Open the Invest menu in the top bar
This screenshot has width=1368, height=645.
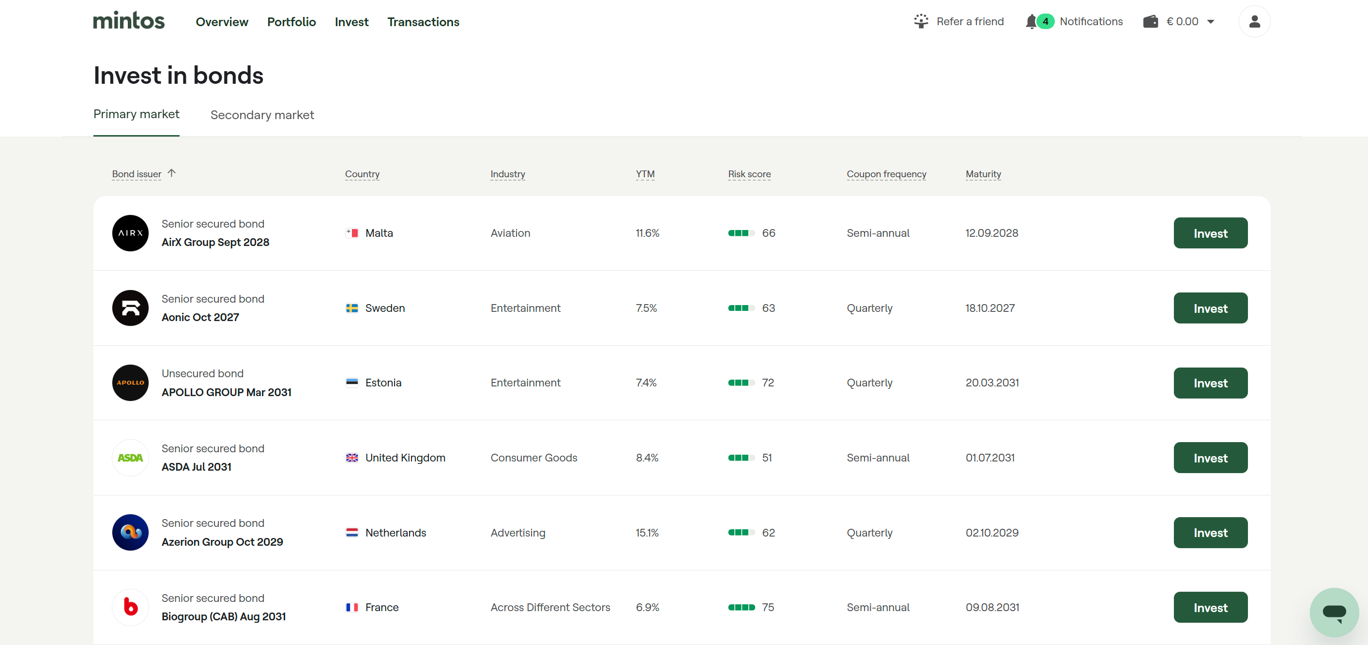(x=351, y=22)
